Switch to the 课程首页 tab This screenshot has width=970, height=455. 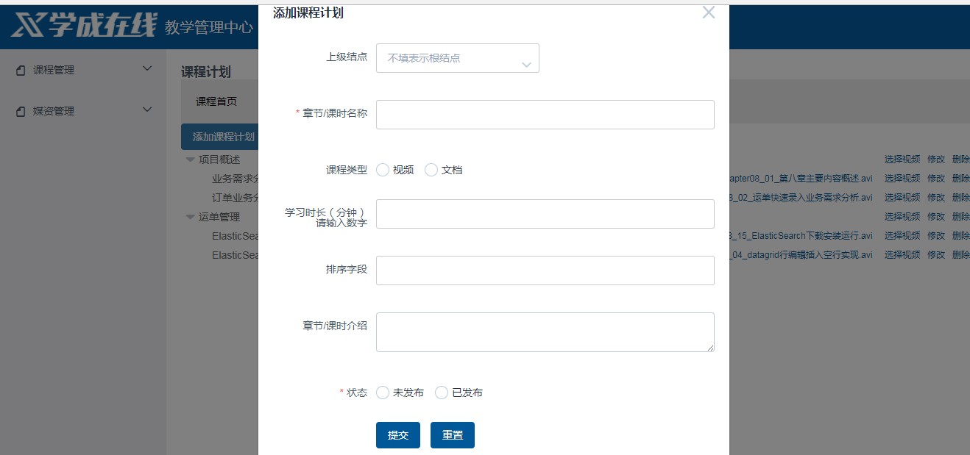216,101
